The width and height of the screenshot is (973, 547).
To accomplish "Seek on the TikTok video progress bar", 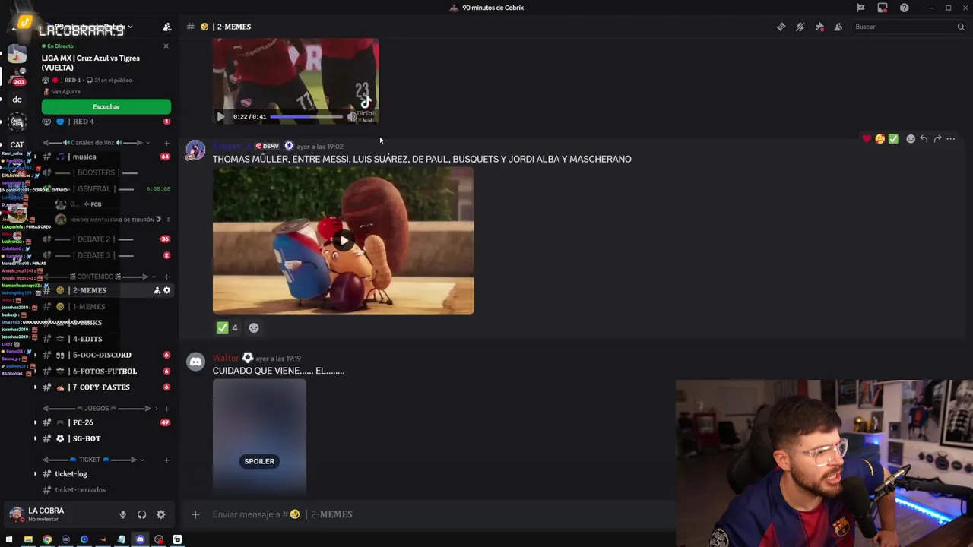I will point(307,117).
